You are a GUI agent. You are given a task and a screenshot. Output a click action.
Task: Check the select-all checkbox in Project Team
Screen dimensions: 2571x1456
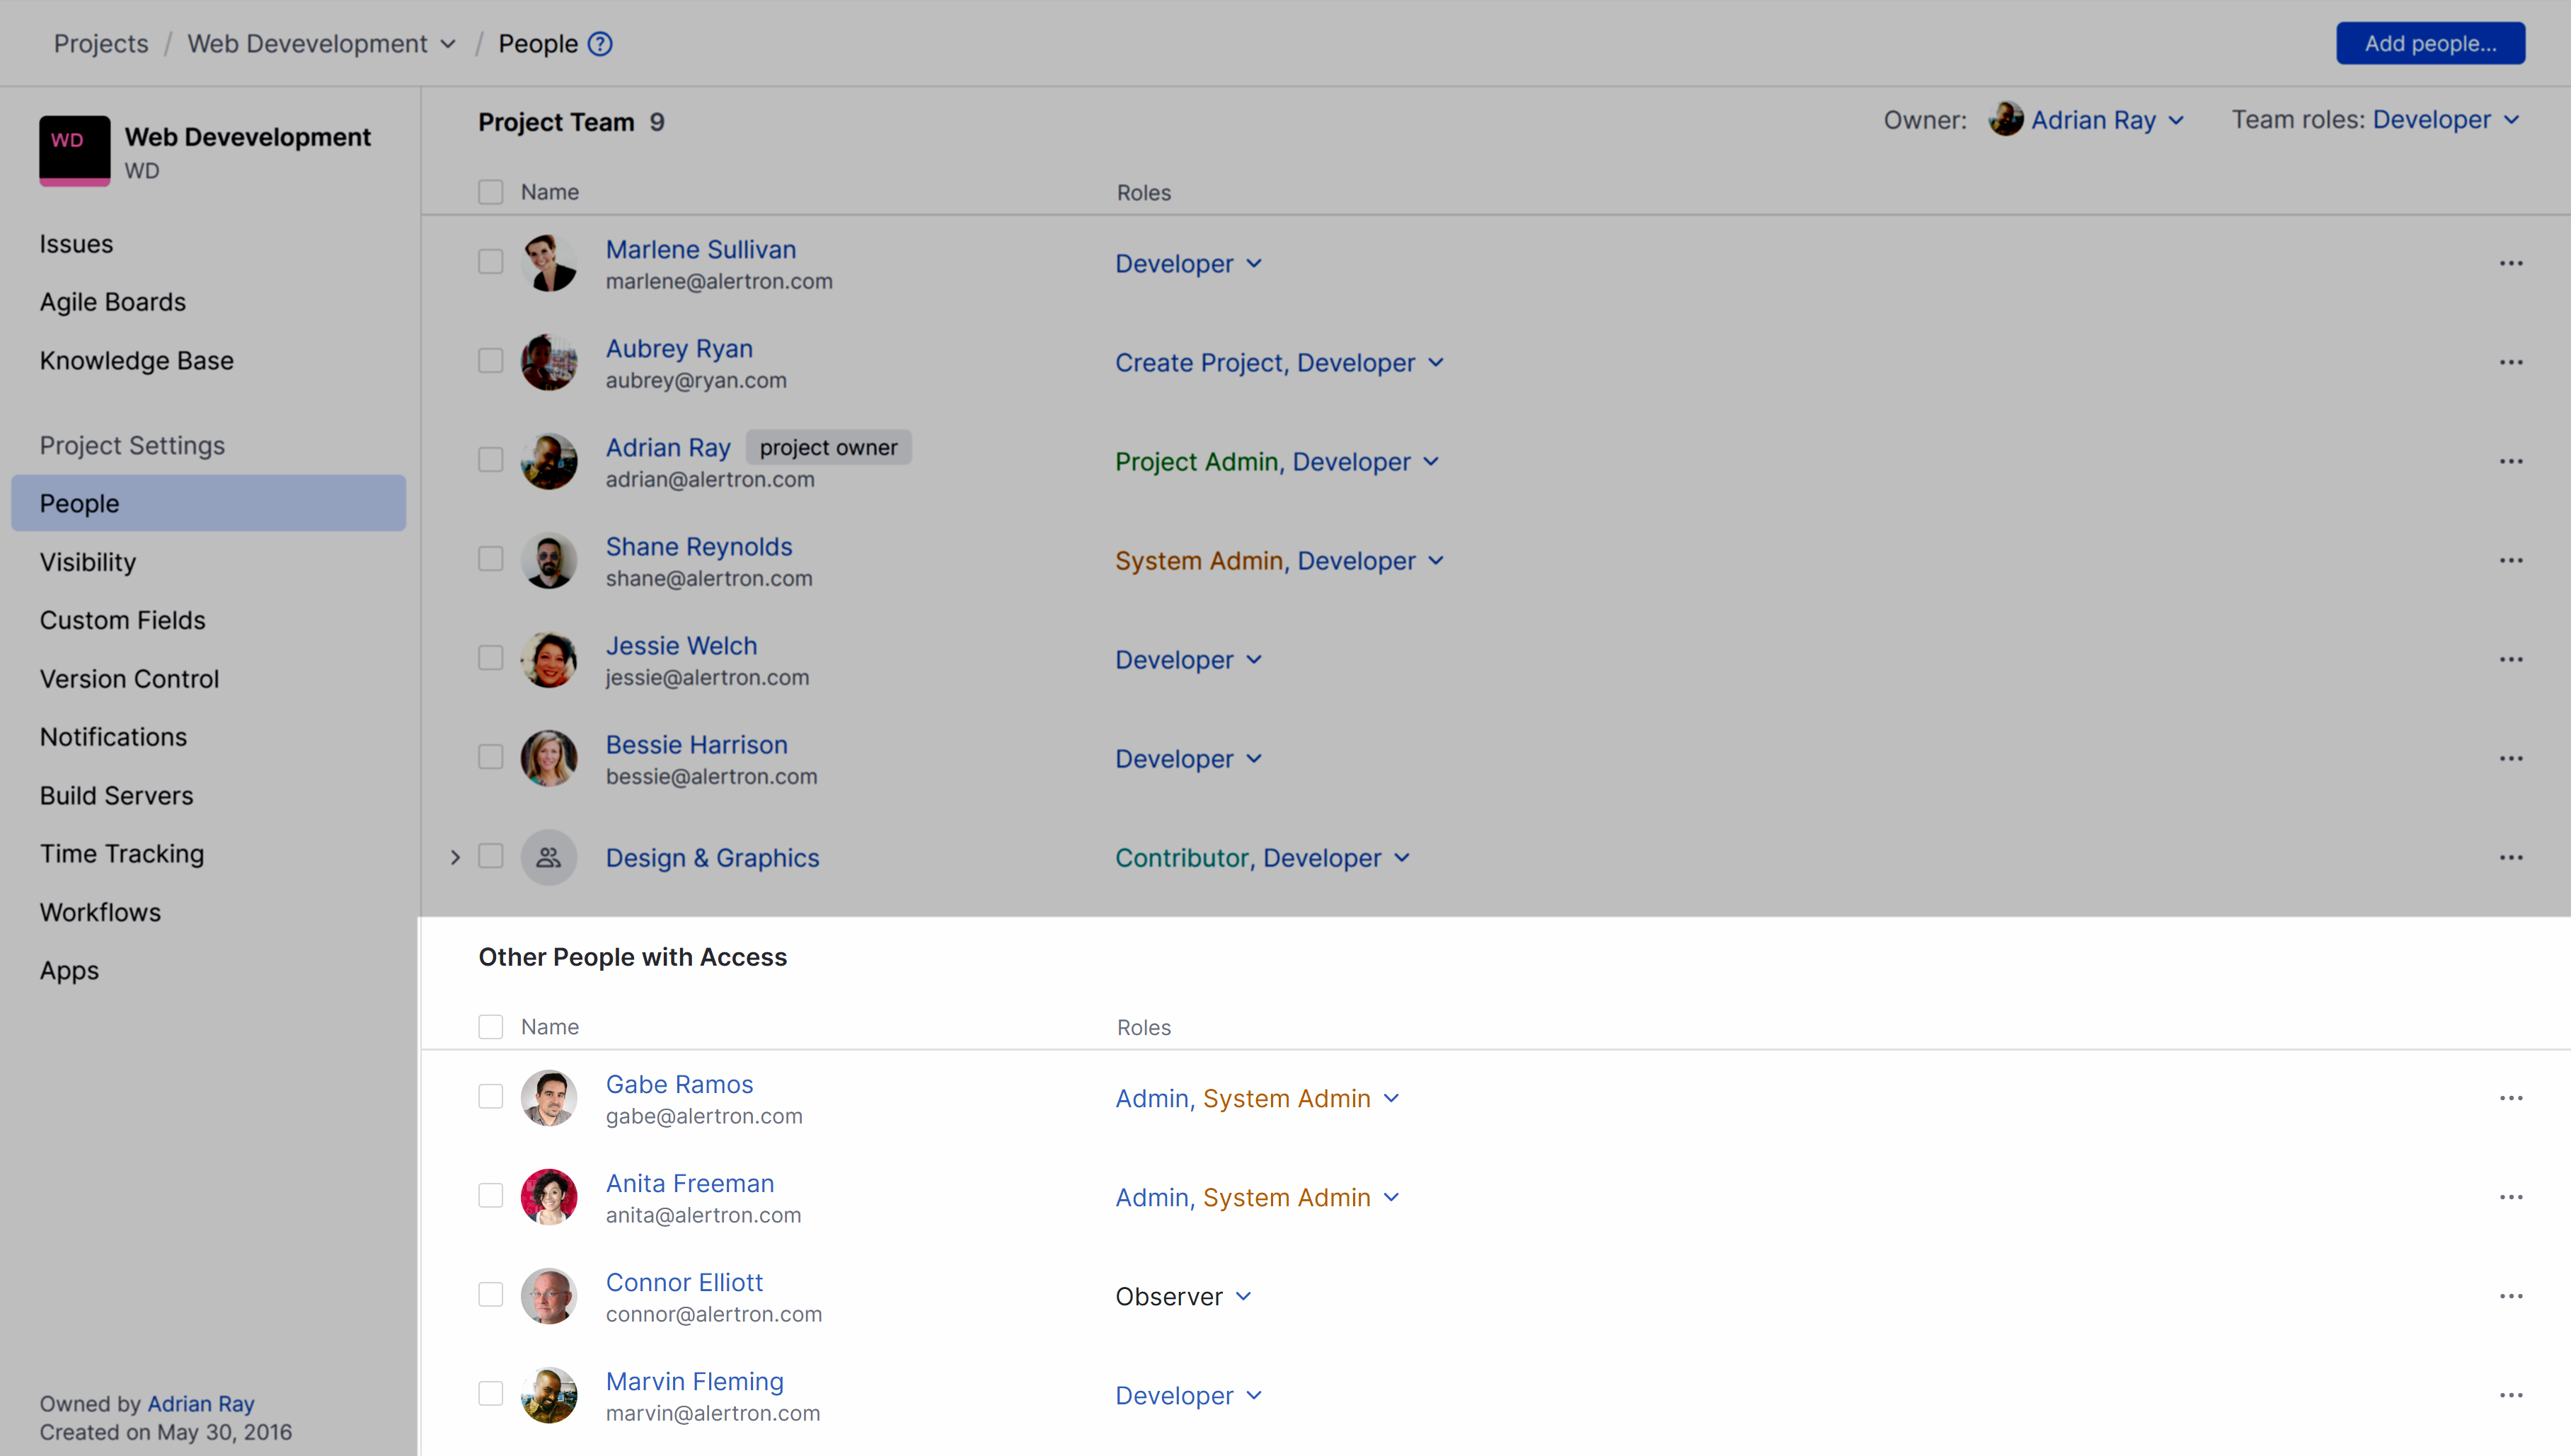click(490, 191)
